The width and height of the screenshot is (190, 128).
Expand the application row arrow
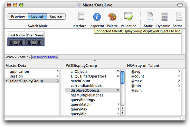pos(58,71)
